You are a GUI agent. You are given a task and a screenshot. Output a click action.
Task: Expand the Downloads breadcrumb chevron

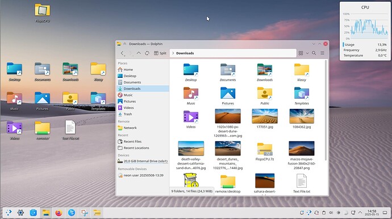(173, 53)
